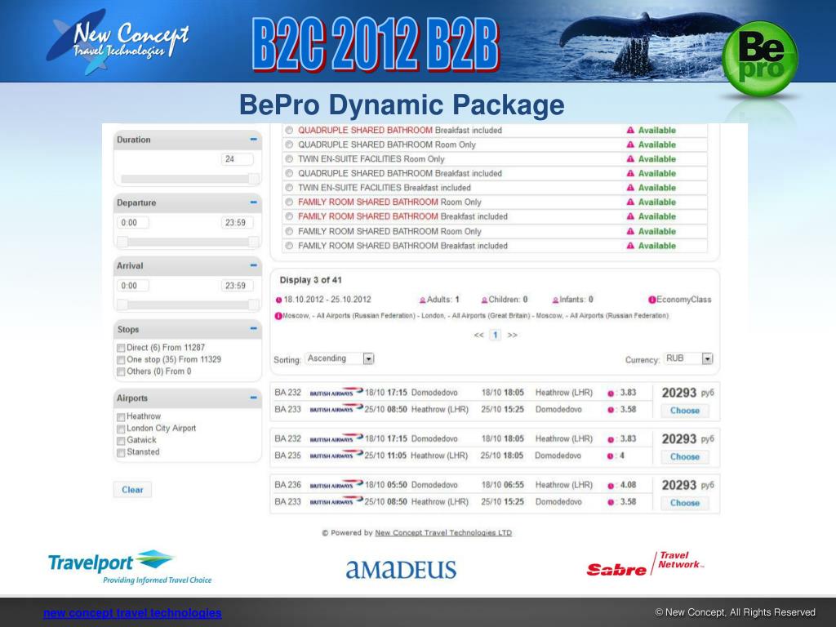The height and width of the screenshot is (627, 836).
Task: Click the Duration slider handle
Action: 255,179
